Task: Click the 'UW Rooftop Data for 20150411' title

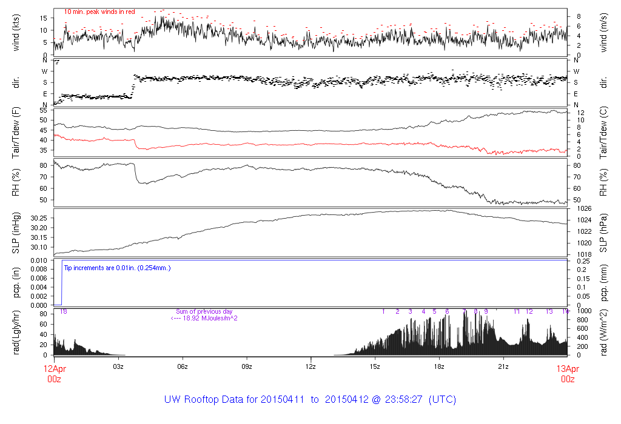Action: click(x=234, y=400)
